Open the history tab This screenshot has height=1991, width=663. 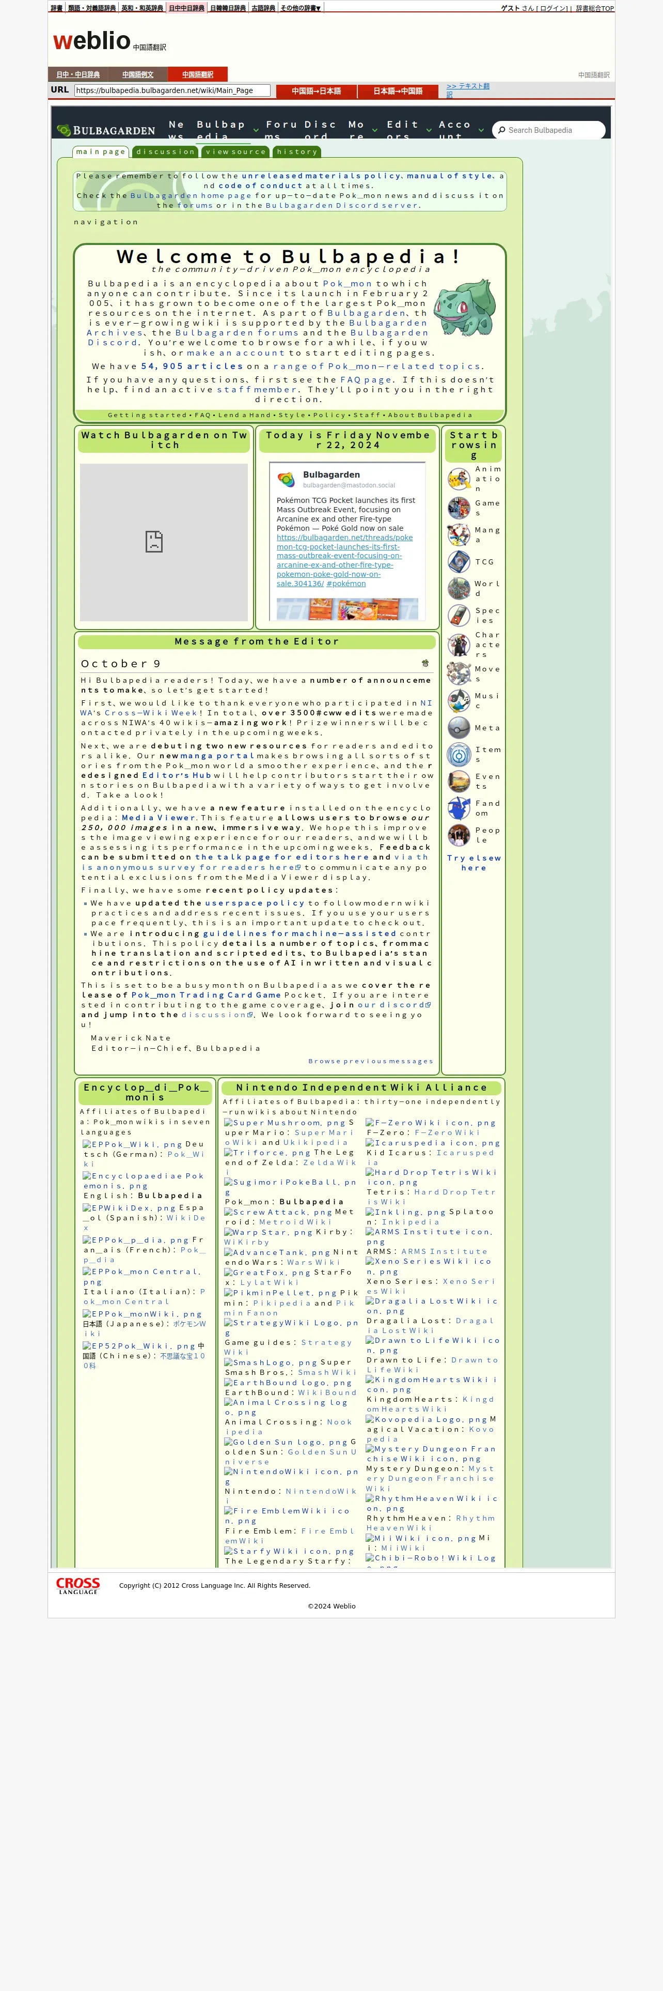coord(297,152)
